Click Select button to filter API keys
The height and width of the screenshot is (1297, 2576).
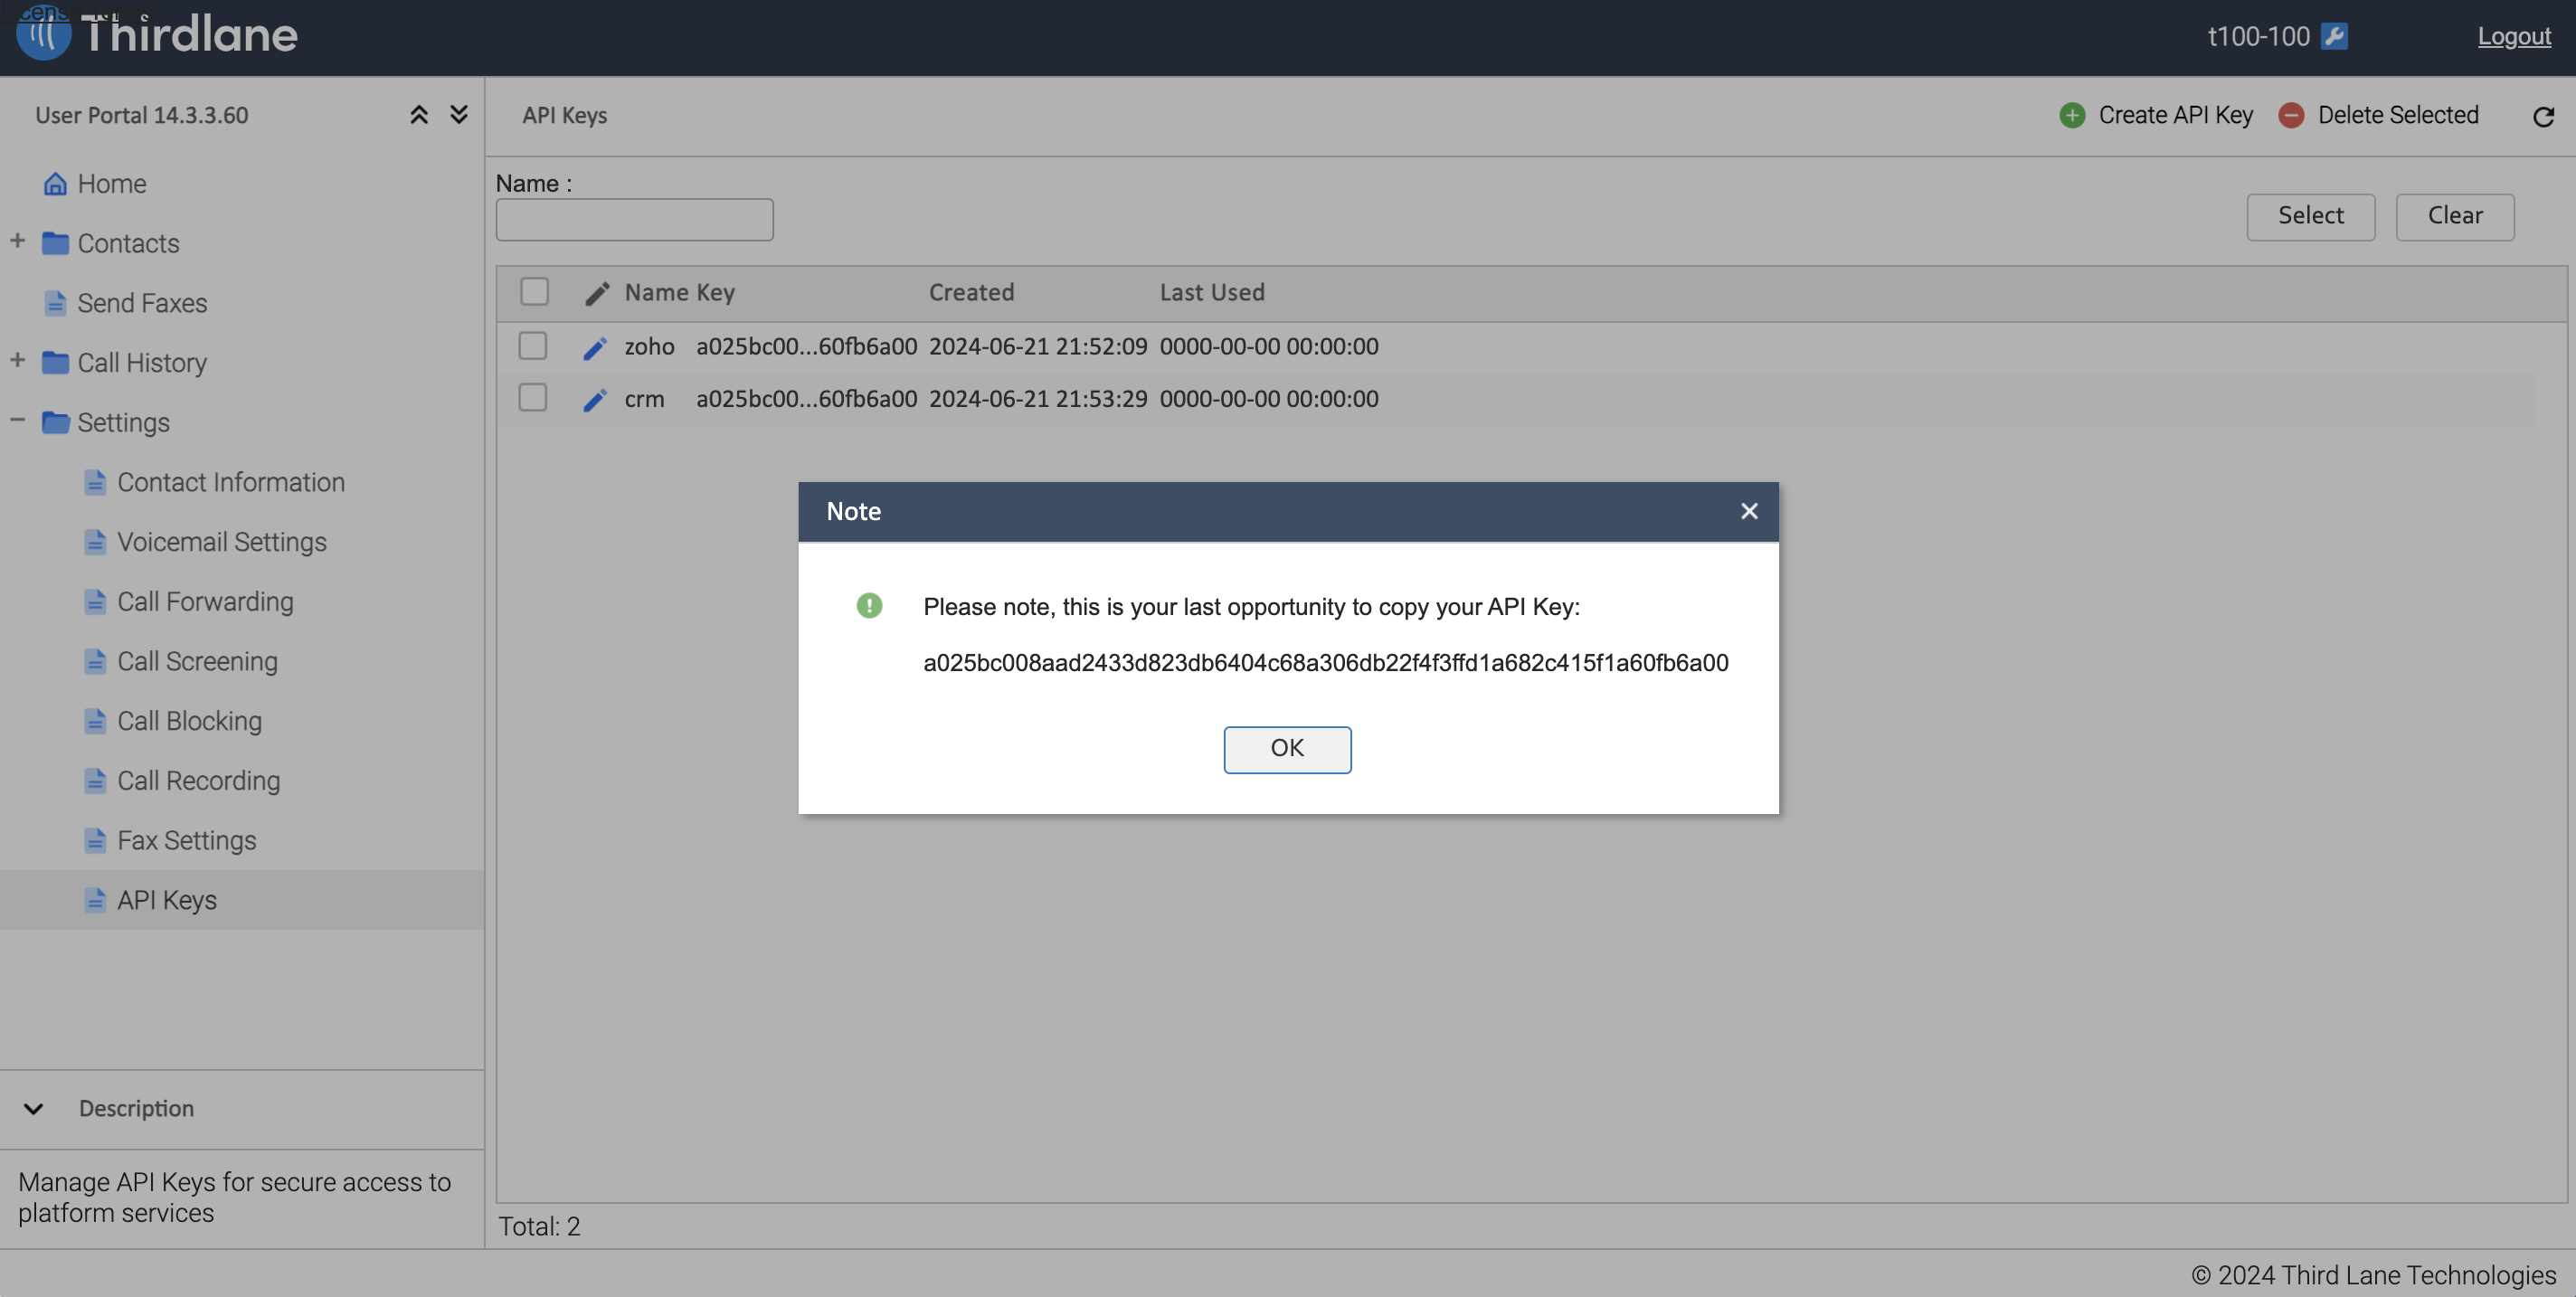2310,215
